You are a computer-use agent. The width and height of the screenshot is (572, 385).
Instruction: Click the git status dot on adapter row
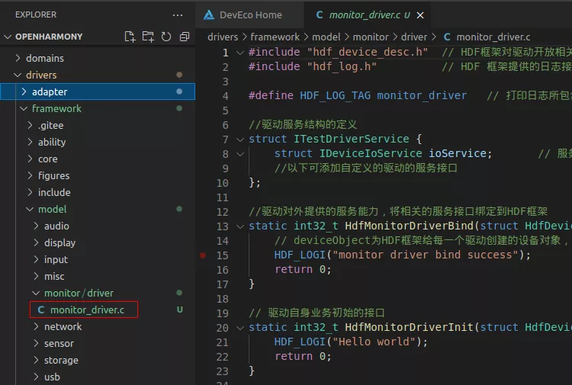179,91
